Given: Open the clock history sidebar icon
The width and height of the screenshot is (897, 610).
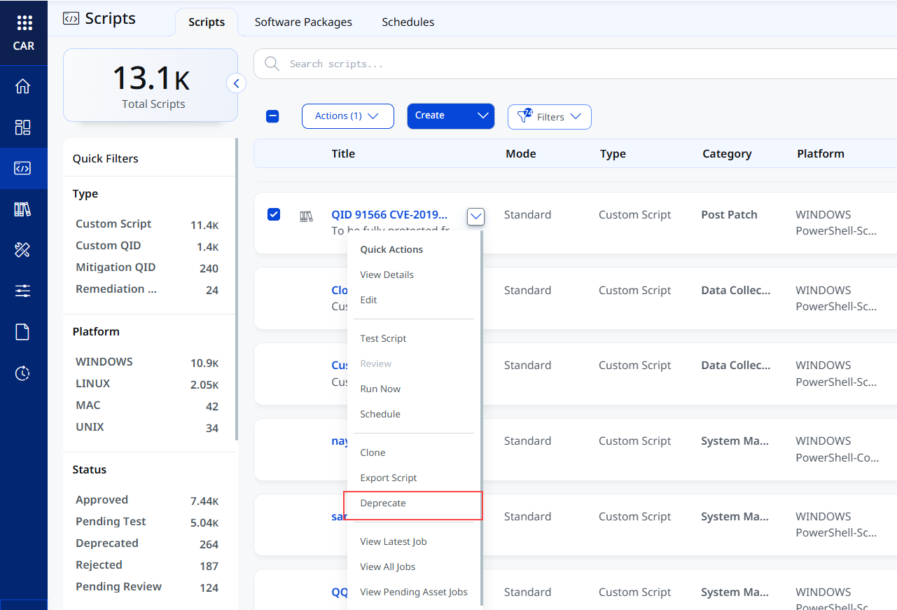Looking at the screenshot, I should click(x=23, y=373).
